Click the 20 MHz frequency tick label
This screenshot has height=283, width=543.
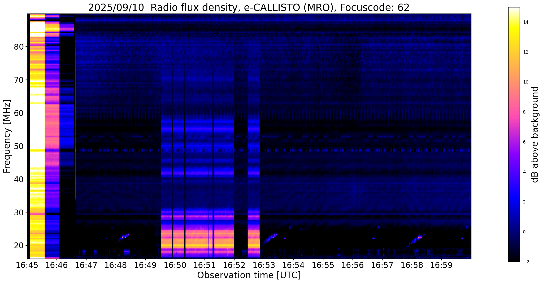19,246
